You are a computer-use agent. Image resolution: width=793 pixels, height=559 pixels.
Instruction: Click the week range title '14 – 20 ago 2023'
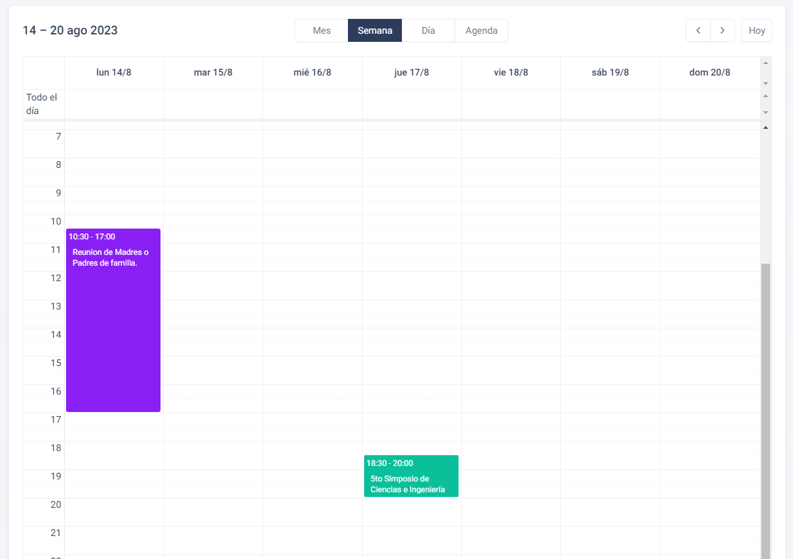[70, 30]
